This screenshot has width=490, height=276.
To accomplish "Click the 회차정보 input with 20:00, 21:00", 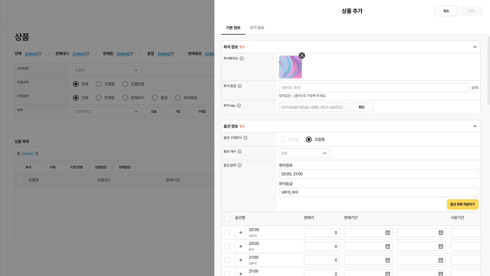I will click(x=379, y=174).
